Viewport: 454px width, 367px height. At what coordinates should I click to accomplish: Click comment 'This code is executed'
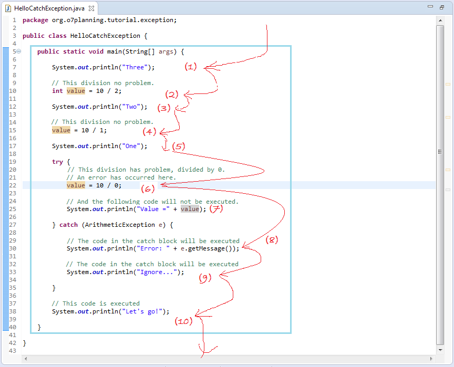(x=96, y=303)
